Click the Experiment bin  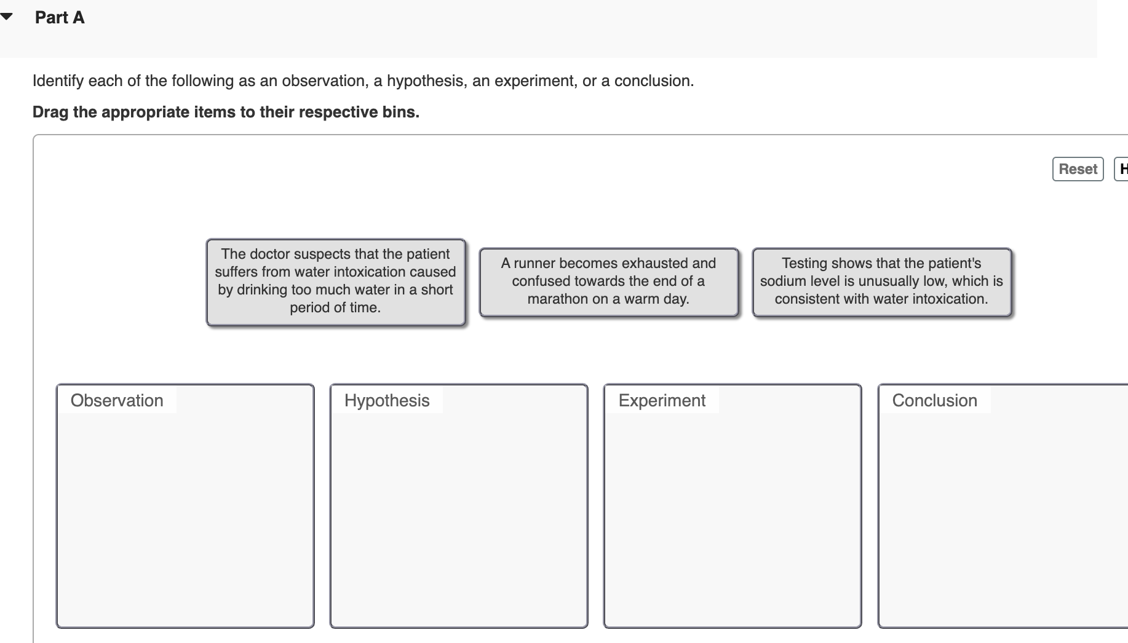732,510
